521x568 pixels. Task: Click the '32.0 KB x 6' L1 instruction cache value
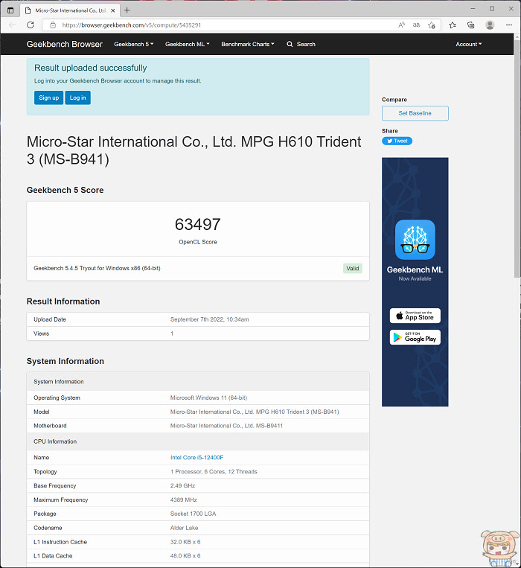[x=185, y=542]
